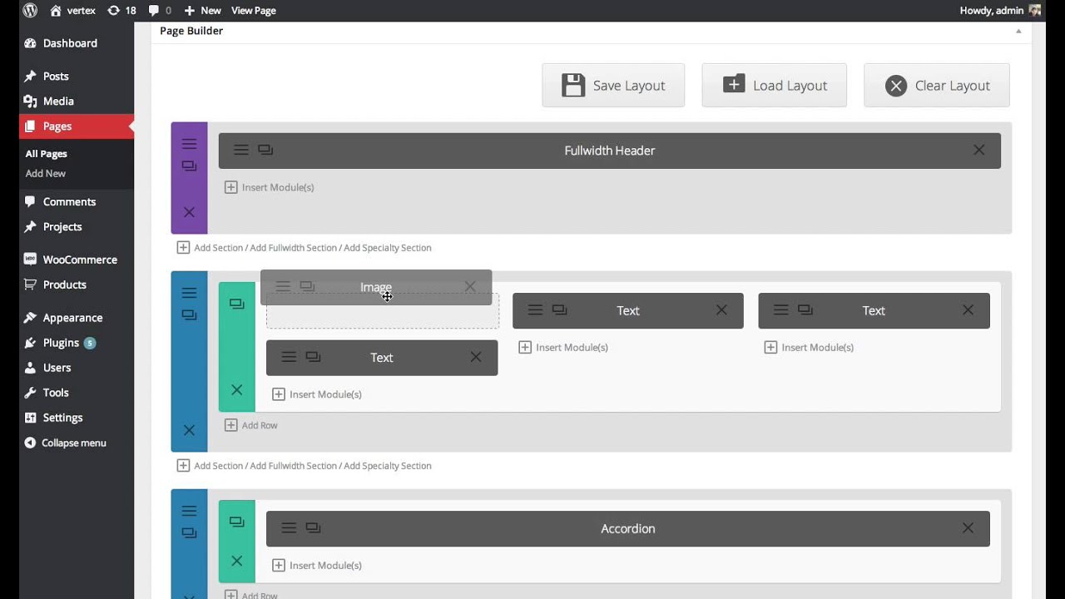This screenshot has height=599, width=1065.
Task: Open Fullwidth Header module settings icon
Action: tap(241, 150)
